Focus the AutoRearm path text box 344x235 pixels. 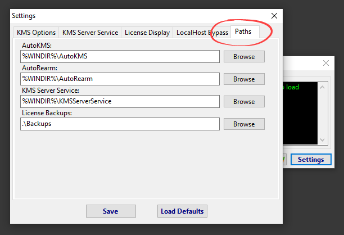(120, 79)
